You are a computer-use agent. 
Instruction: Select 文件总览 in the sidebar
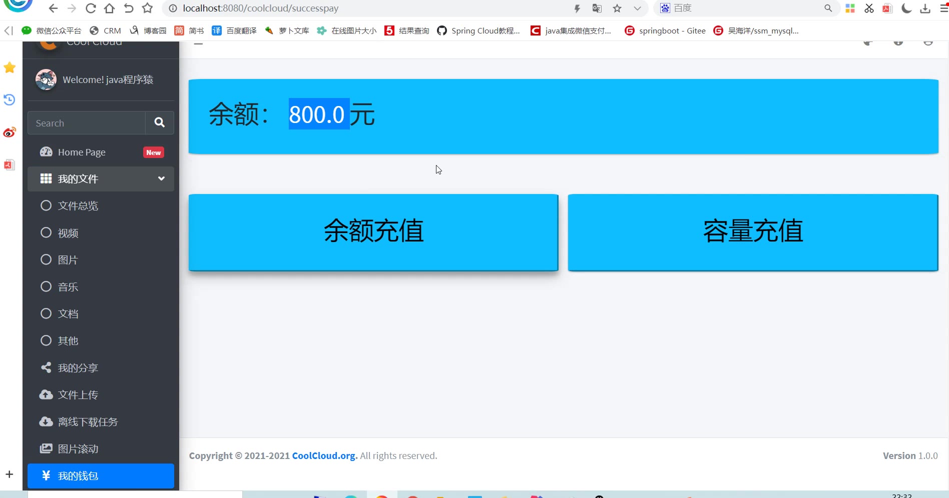tap(101, 205)
